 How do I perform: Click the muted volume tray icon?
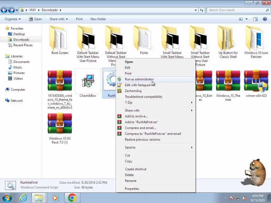point(244,198)
